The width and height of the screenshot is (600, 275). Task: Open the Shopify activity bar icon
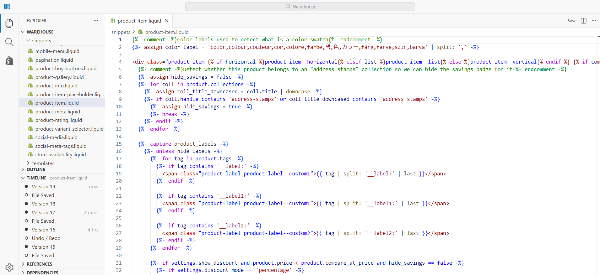pyautogui.click(x=9, y=61)
